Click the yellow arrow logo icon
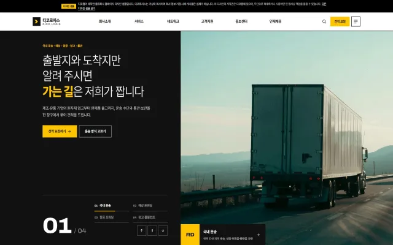This screenshot has width=393, height=245. point(36,21)
